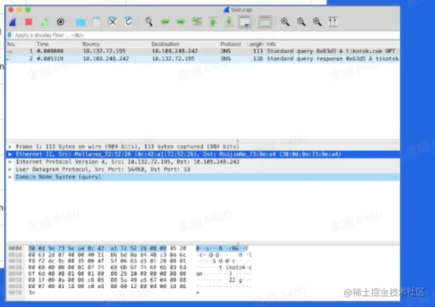Save this capture file icon
This screenshot has width=435, height=307.
[97, 22]
